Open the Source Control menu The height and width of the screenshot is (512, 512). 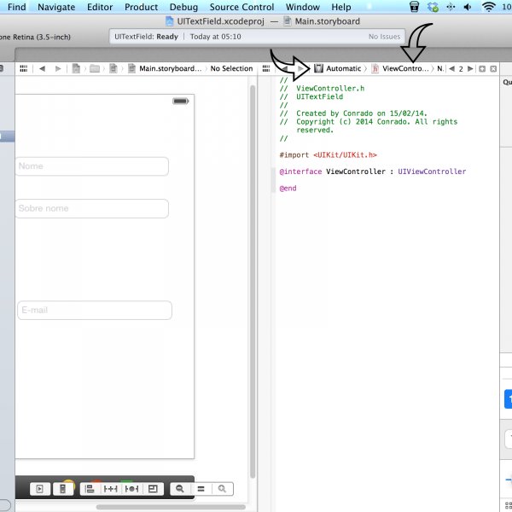tap(241, 7)
